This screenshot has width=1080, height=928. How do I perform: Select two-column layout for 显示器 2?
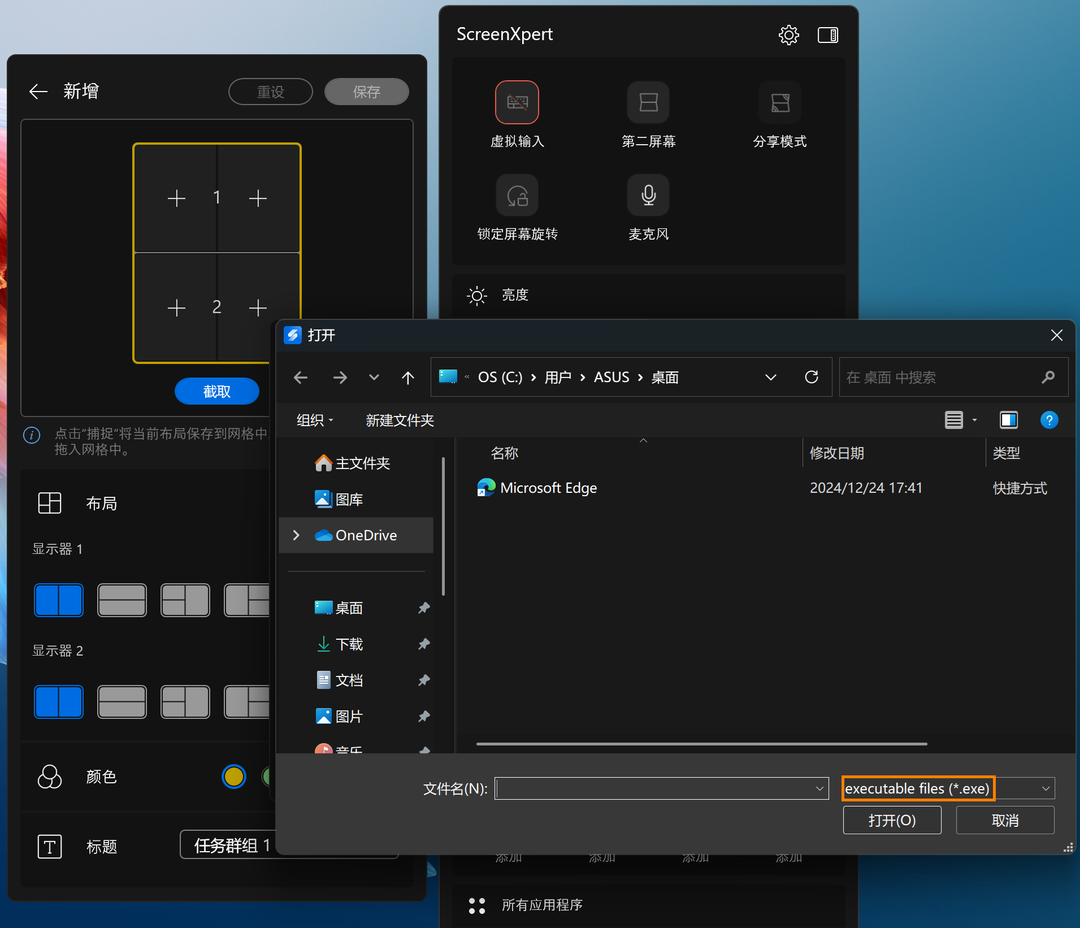pos(59,701)
